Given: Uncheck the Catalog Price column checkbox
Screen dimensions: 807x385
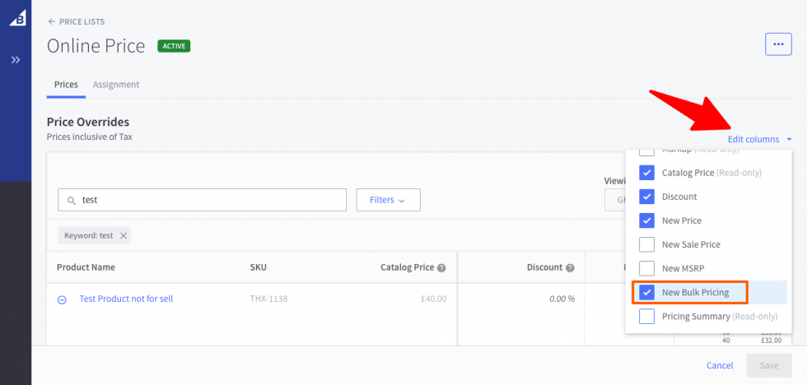Looking at the screenshot, I should coord(647,173).
